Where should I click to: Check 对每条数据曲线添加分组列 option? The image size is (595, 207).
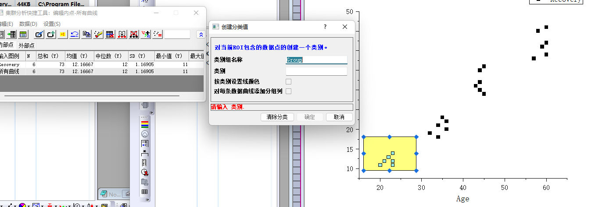(288, 91)
